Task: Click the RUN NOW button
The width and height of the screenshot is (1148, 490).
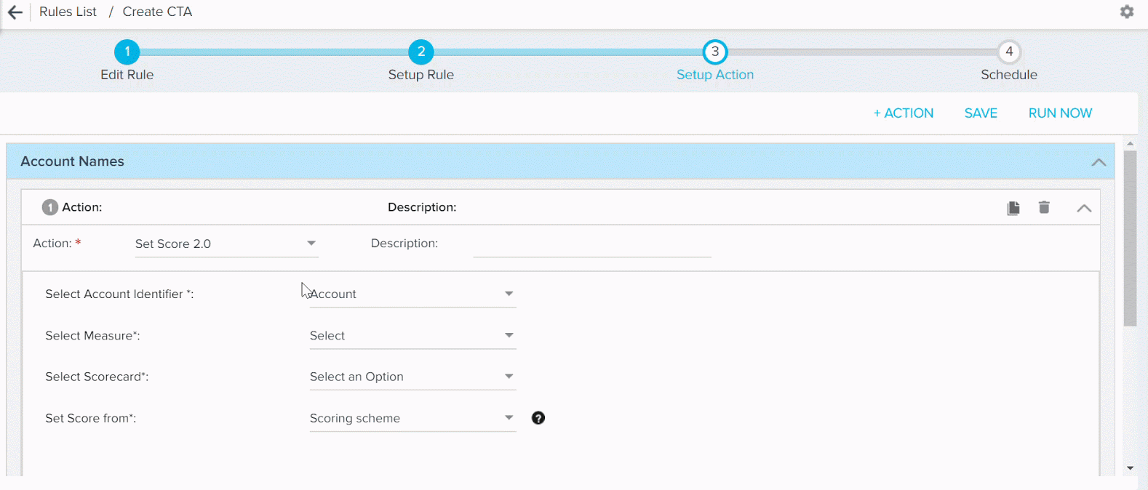Action: 1060,113
